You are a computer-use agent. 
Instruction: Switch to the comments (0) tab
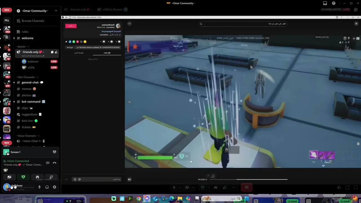(107, 53)
